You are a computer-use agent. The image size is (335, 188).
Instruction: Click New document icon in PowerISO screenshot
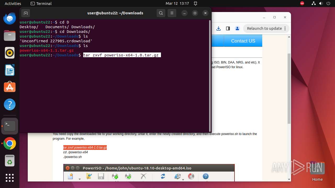click(x=70, y=177)
